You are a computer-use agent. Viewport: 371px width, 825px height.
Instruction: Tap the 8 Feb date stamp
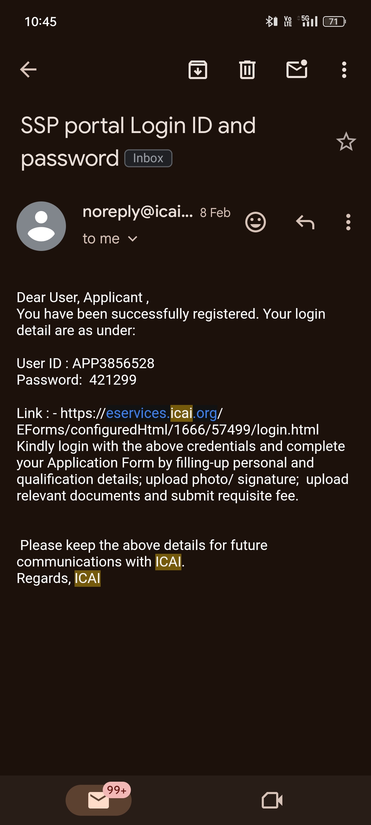click(215, 213)
